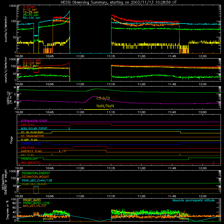Screen dimensions: 224x224
Task: Select the NON_SOLAR_EVENT flag label
Action: 34,129
